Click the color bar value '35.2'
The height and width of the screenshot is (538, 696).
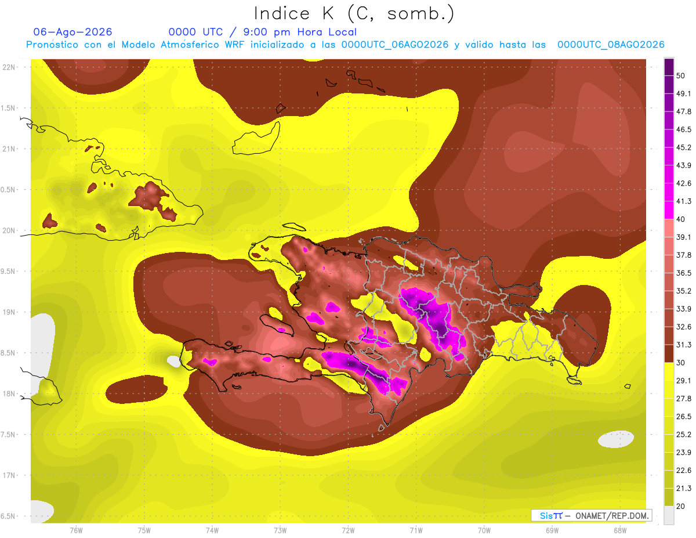click(683, 291)
